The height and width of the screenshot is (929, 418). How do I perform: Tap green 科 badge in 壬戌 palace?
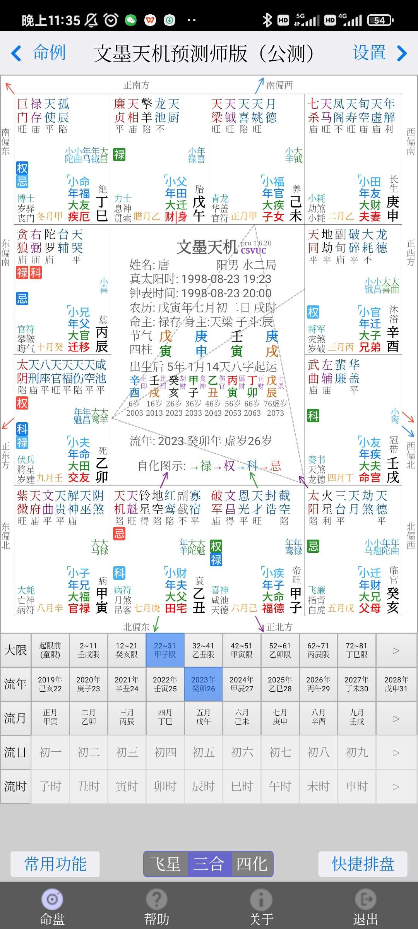click(x=313, y=416)
